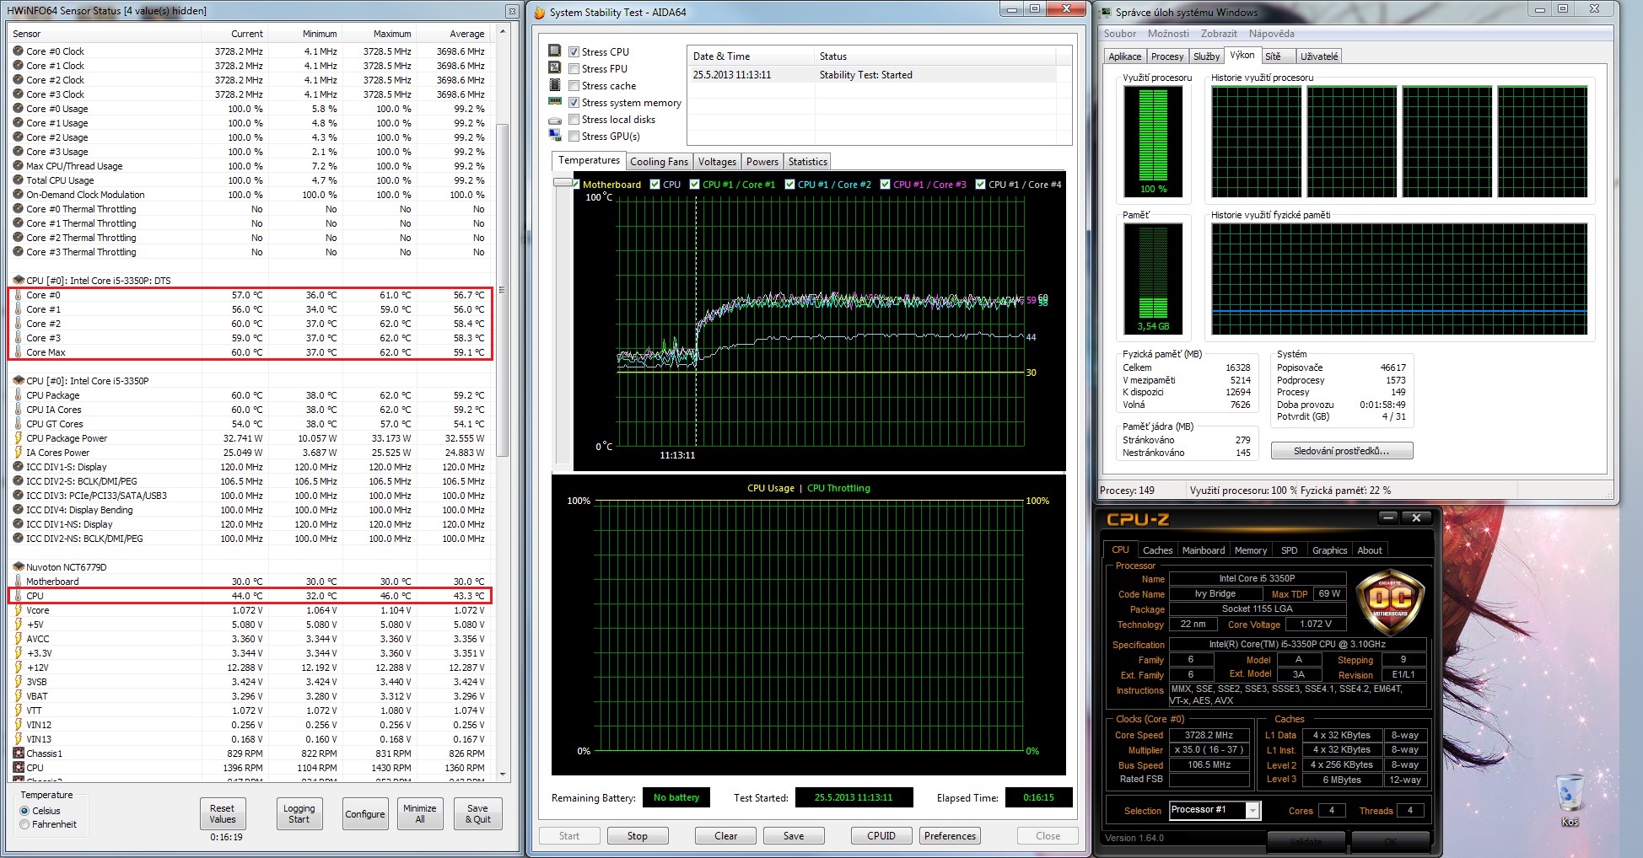Click the Stop button in AIDA64
This screenshot has height=858, width=1643.
point(638,836)
